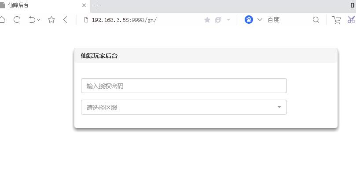Click the Baidu paw search engine icon
Screen dimensions: 356x187
[249, 20]
